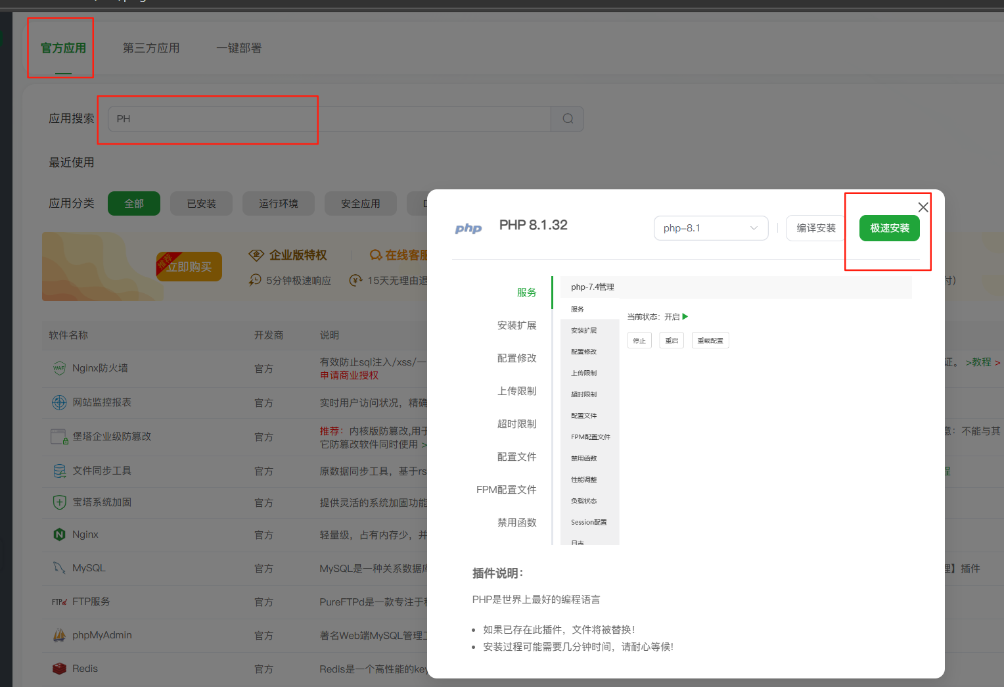The width and height of the screenshot is (1004, 687).
Task: Click the 插件说明 heading
Action: pyautogui.click(x=498, y=573)
